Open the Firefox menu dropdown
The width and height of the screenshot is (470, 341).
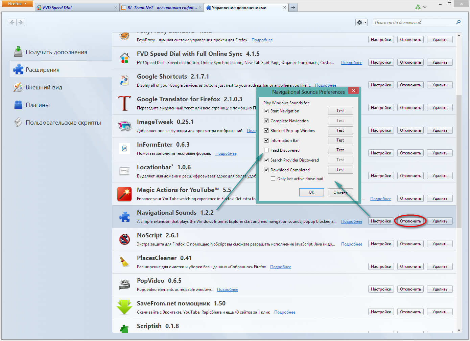click(x=17, y=4)
